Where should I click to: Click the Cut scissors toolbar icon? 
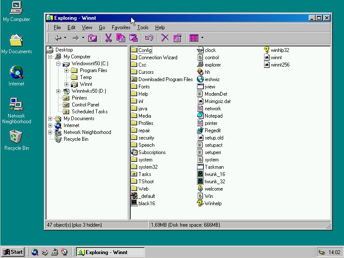point(108,38)
